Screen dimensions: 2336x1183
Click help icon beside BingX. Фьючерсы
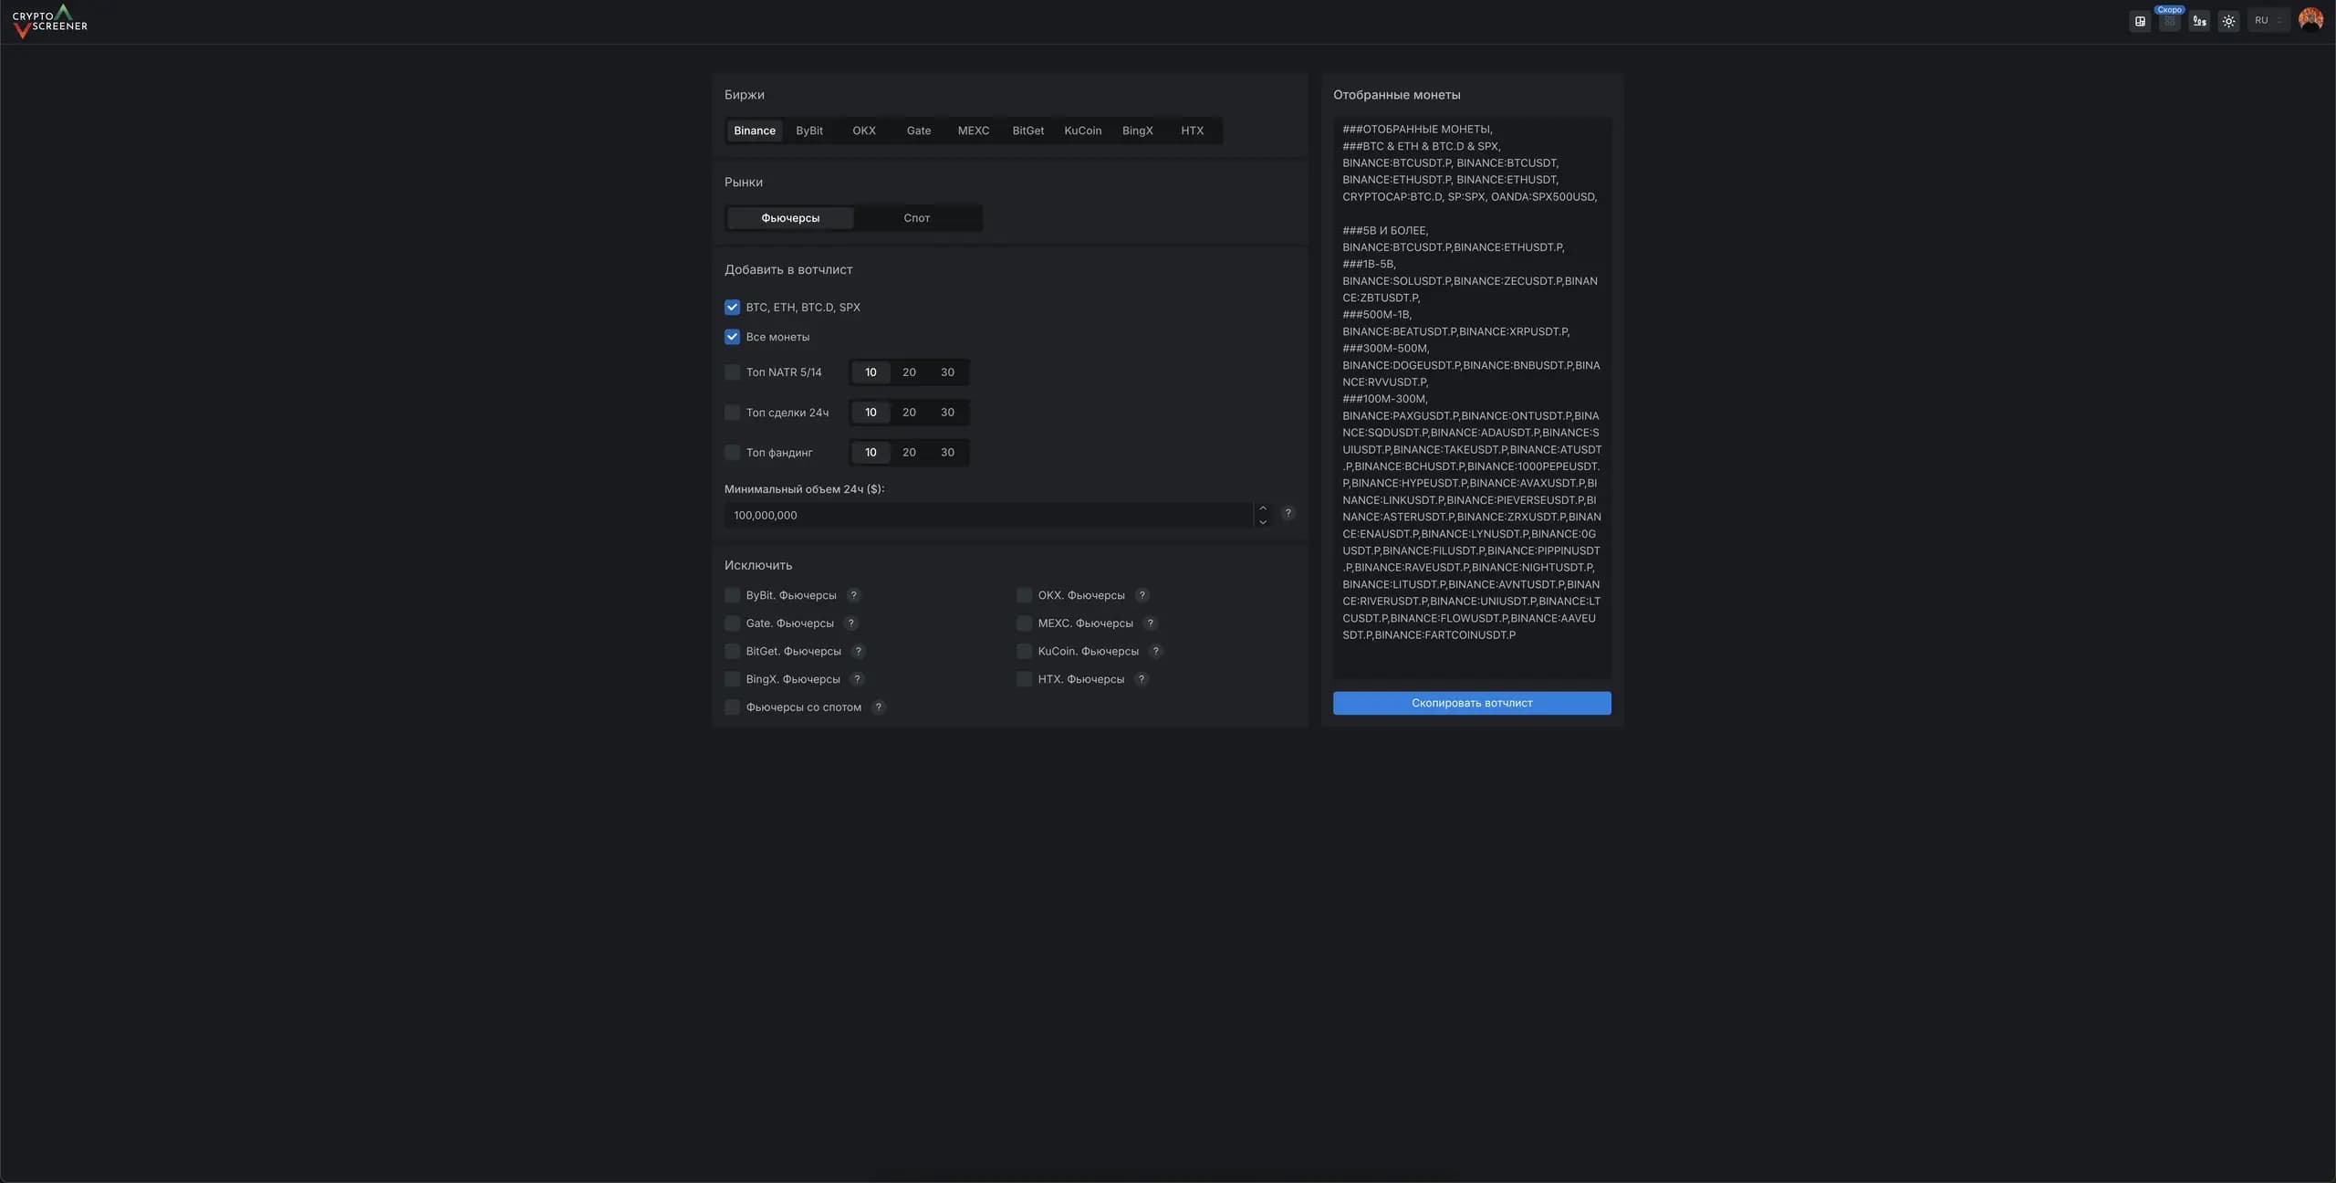pyautogui.click(x=857, y=679)
